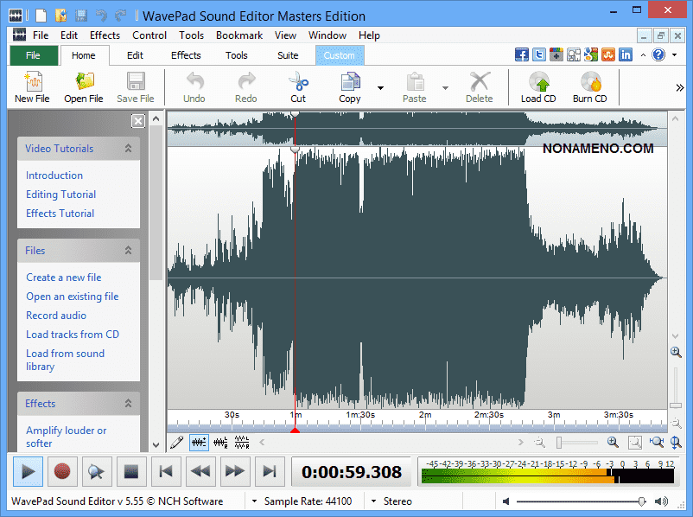Click the Cut scissors icon
This screenshot has width=693, height=517.
tap(298, 83)
